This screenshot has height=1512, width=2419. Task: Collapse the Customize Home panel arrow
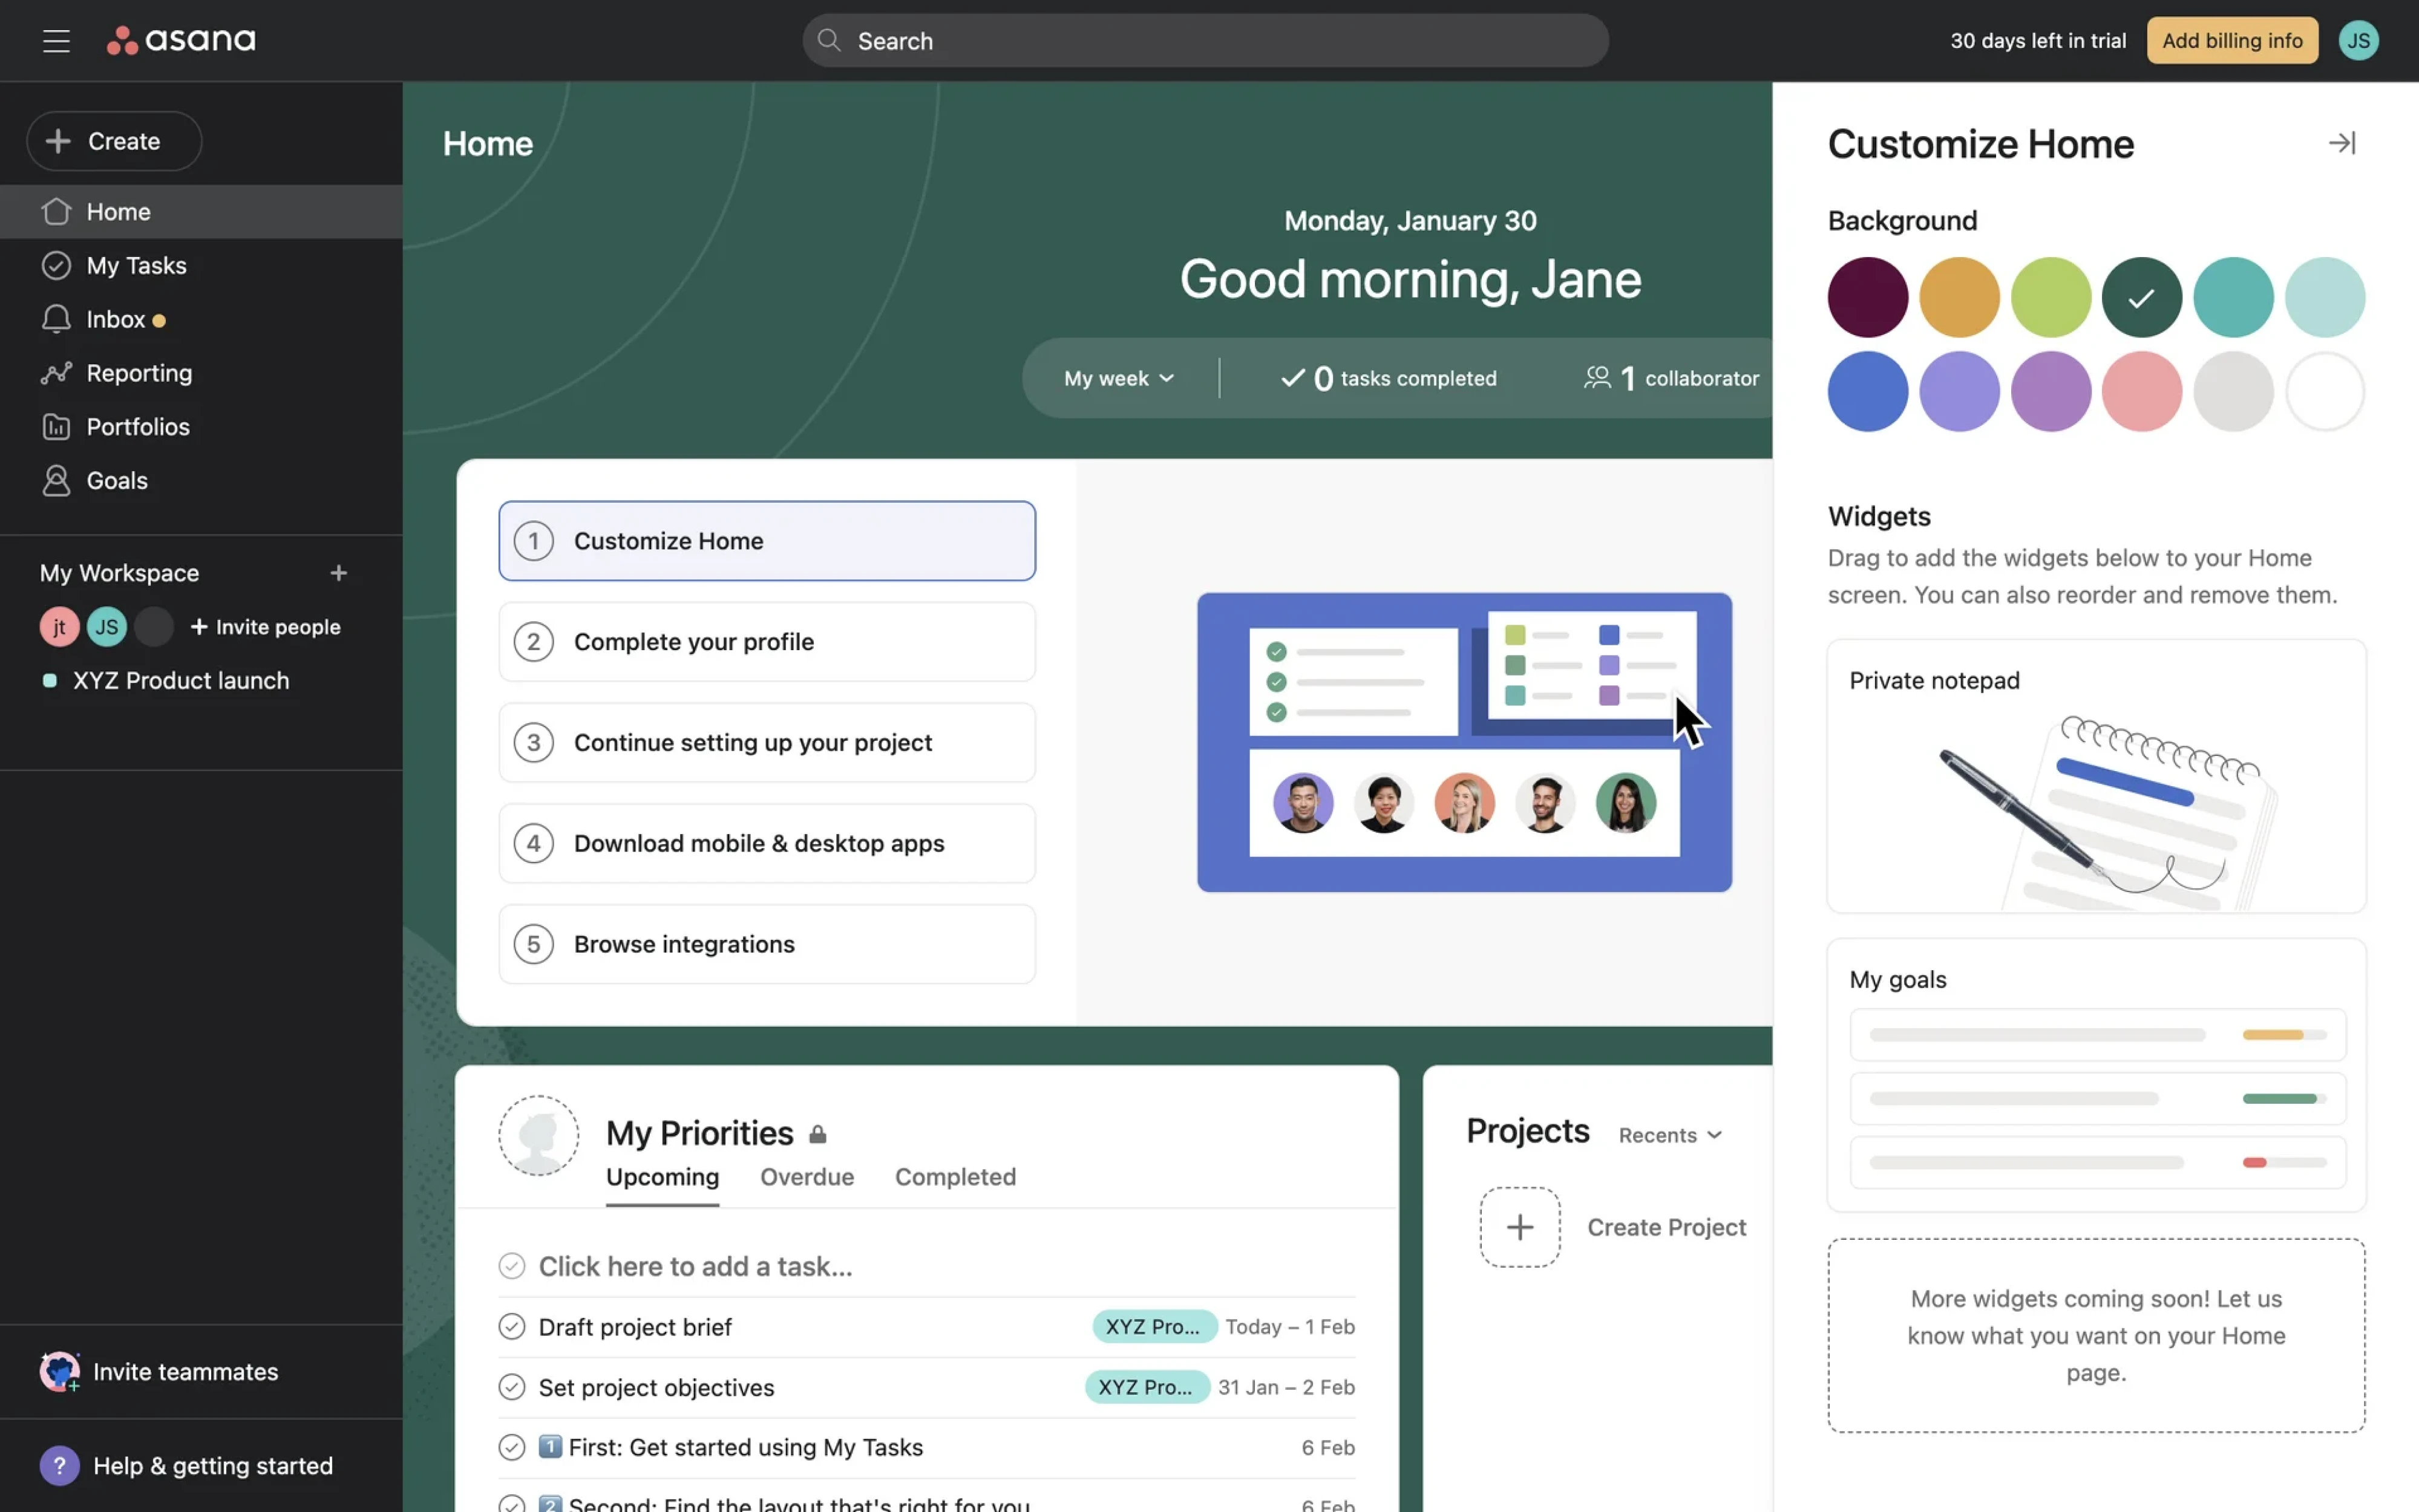(x=2341, y=143)
